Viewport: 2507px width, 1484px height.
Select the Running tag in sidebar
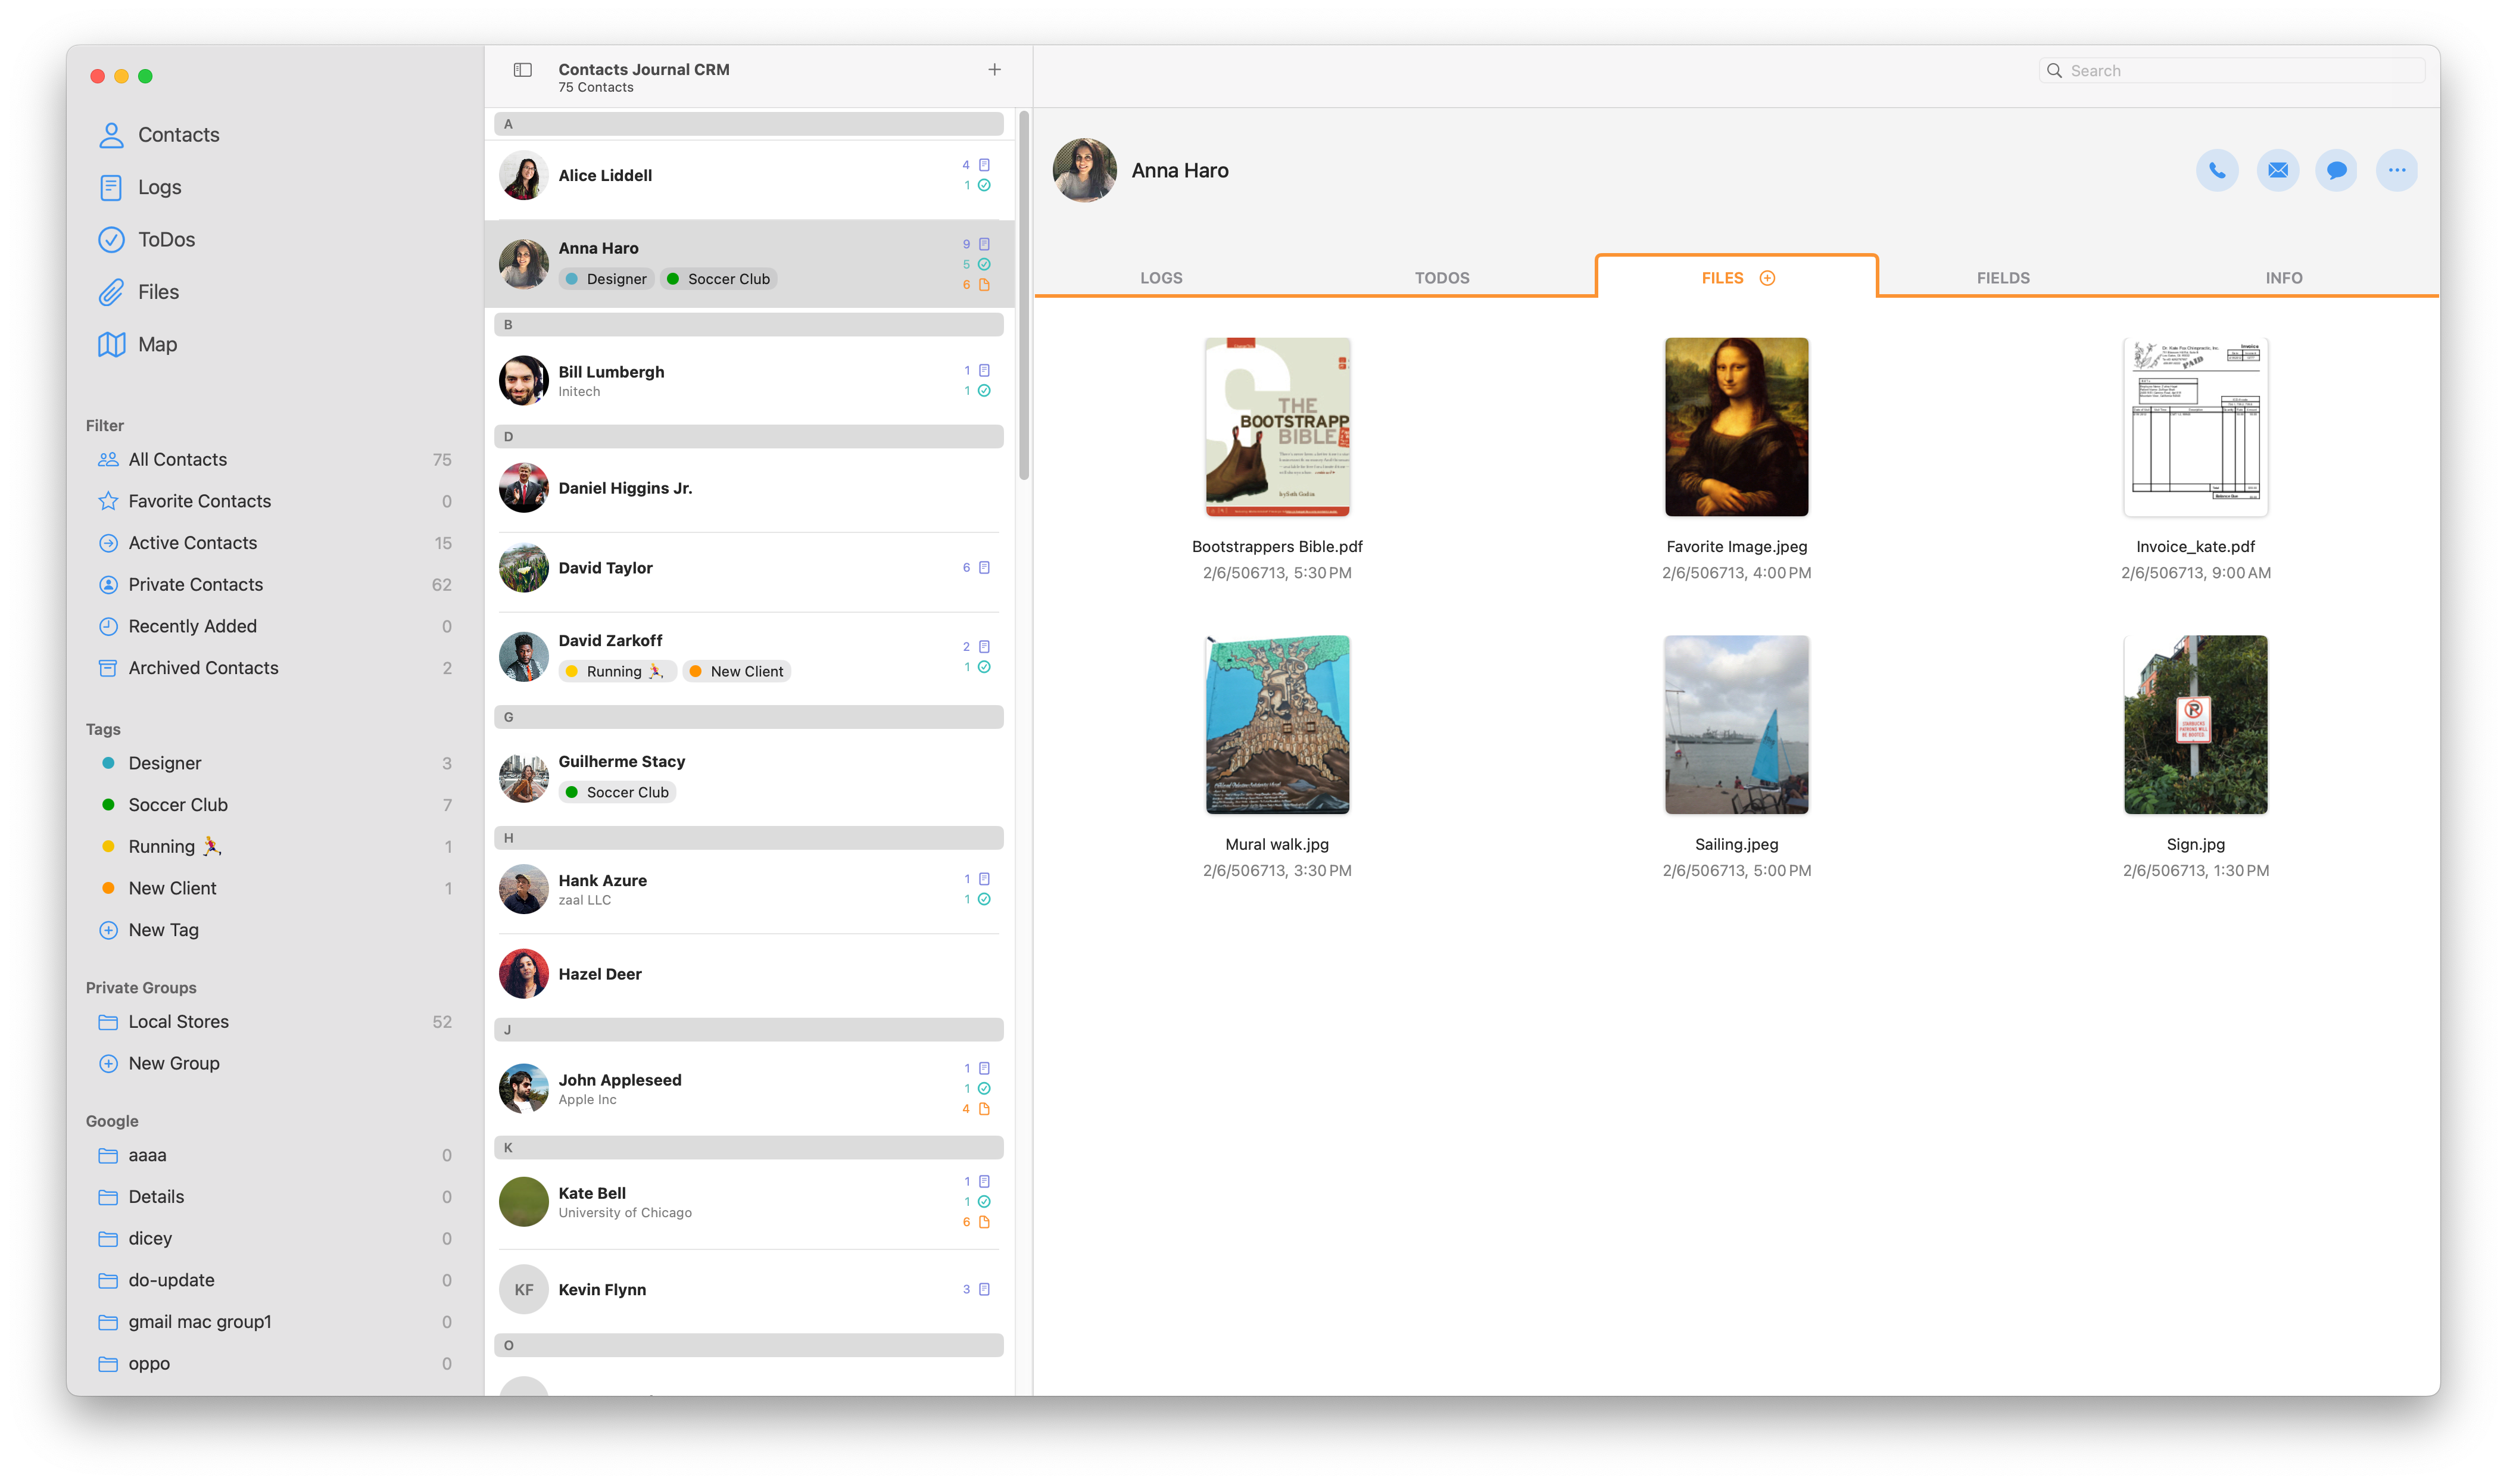tap(274, 847)
